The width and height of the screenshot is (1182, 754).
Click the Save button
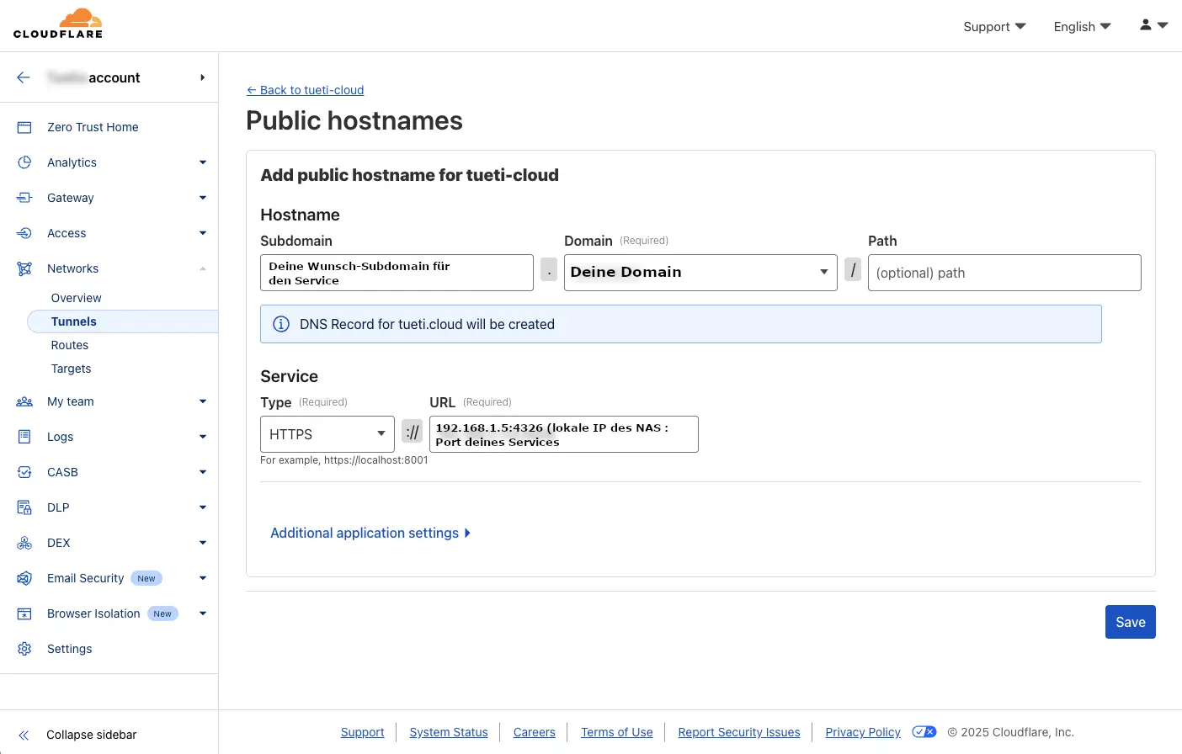coord(1130,622)
